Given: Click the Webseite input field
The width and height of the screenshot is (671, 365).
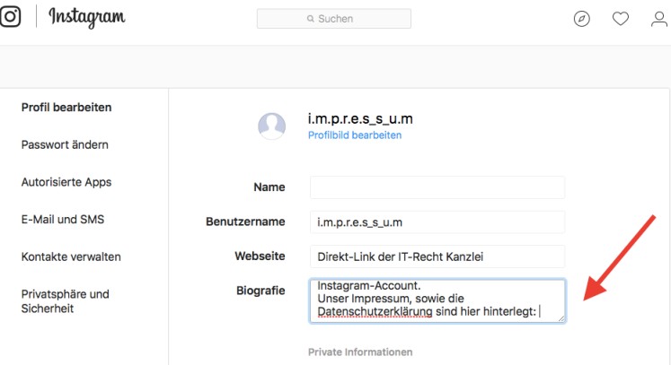Looking at the screenshot, I should tap(437, 256).
